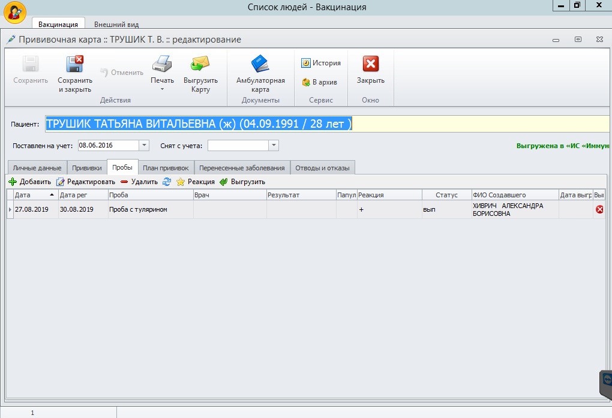Send card via В архив
Screen dimensions: 612x418
pyautogui.click(x=320, y=82)
